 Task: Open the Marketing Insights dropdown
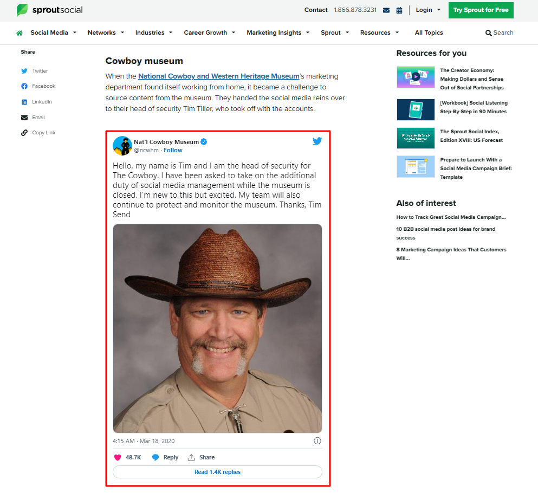point(278,33)
